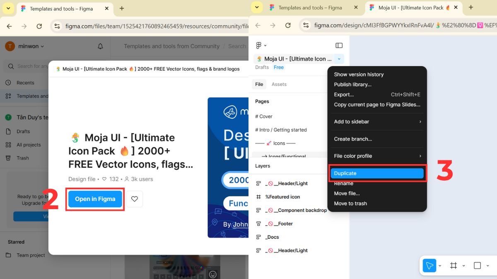This screenshot has width=497, height=279.
Task: Open site info icon in right address bar
Action: click(x=306, y=25)
